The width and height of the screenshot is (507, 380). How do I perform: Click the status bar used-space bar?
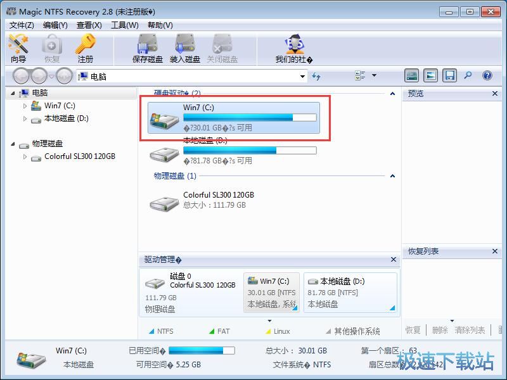pos(202,351)
